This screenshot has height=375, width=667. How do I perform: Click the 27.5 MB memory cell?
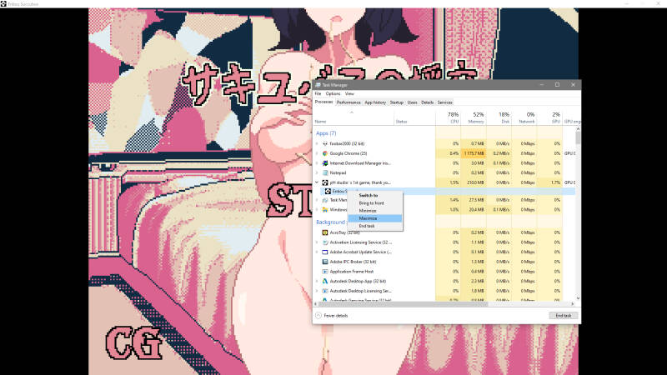tap(474, 200)
